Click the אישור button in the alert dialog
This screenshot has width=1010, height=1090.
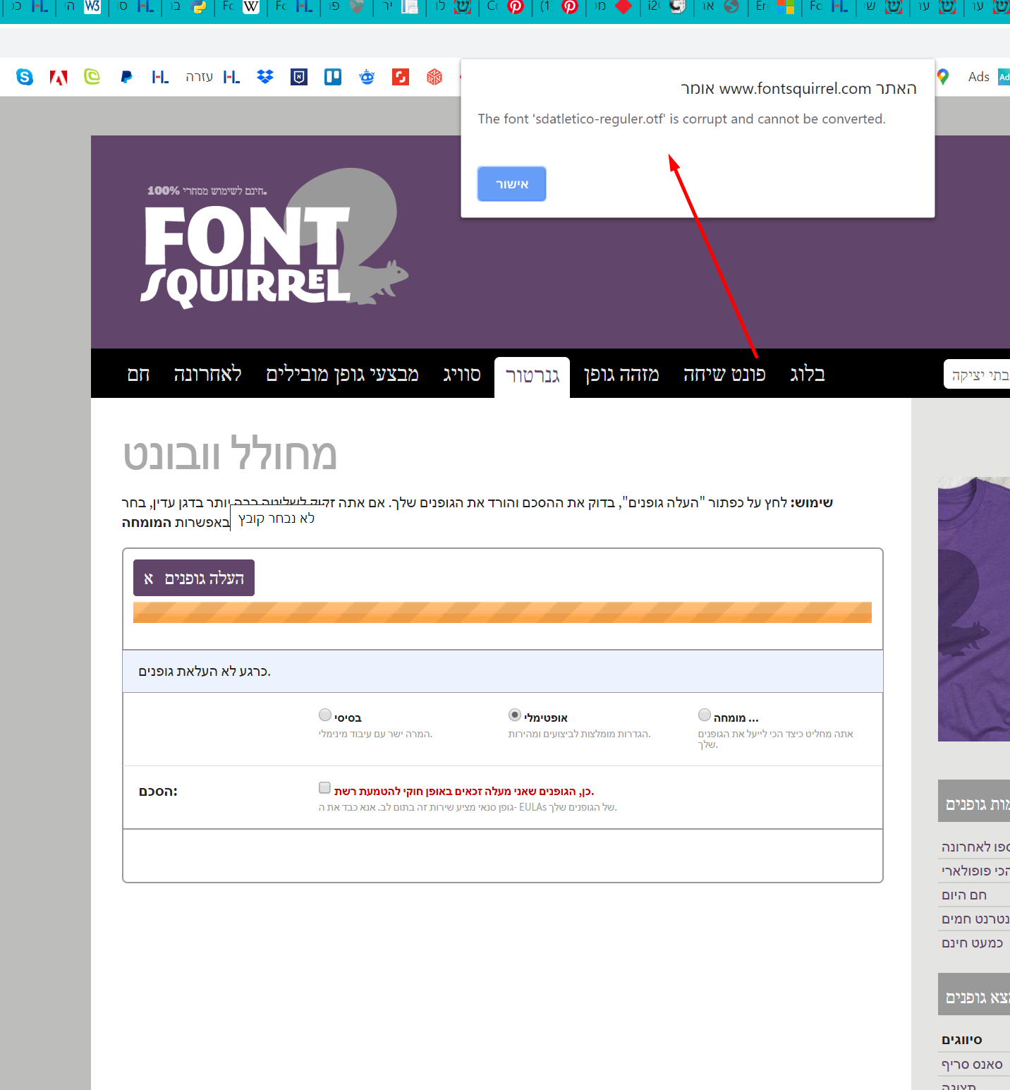tap(511, 184)
